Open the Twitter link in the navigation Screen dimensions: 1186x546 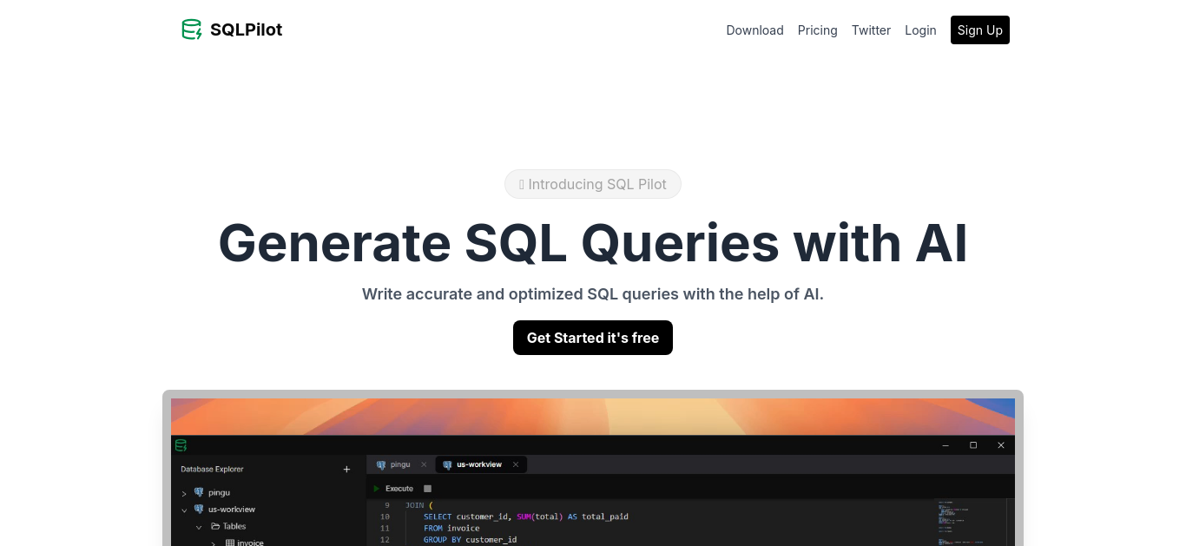(871, 30)
